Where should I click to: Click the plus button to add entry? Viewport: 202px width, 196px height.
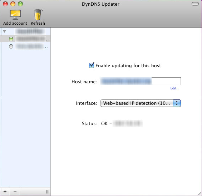click(5, 192)
